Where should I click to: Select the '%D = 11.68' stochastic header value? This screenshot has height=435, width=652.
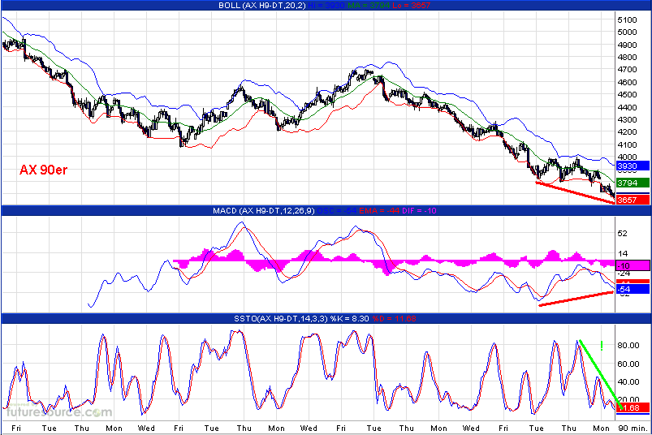[x=394, y=319]
